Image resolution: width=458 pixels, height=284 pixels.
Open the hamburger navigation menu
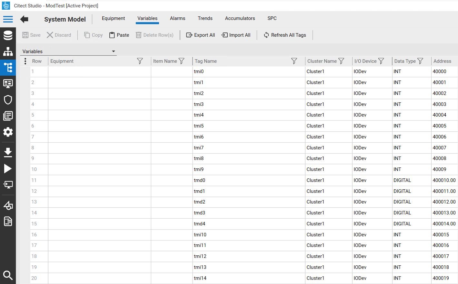point(8,19)
